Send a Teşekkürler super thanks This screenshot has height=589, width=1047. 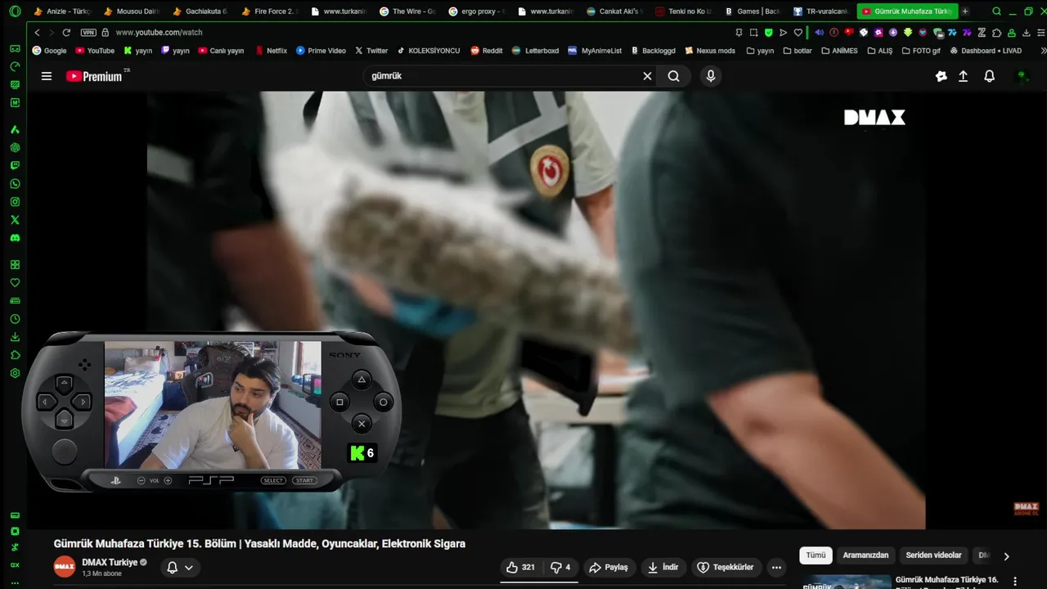click(x=726, y=567)
